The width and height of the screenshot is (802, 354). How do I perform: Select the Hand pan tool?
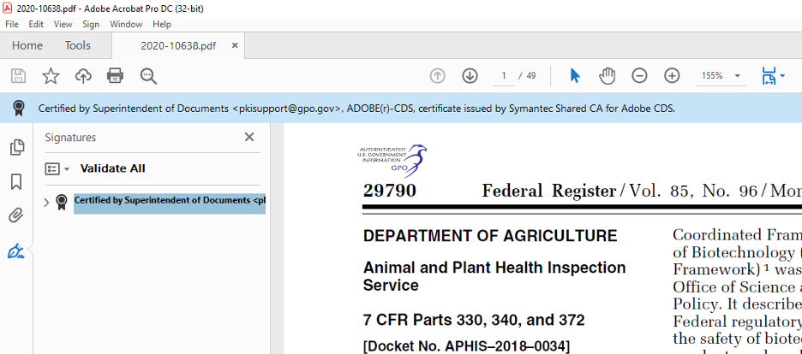pos(607,76)
